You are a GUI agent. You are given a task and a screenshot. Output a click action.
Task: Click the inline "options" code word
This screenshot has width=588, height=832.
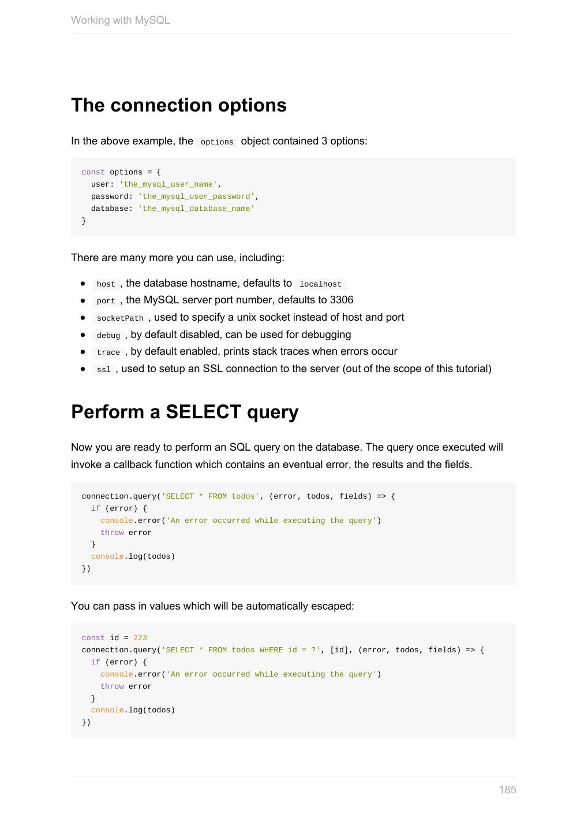[217, 142]
